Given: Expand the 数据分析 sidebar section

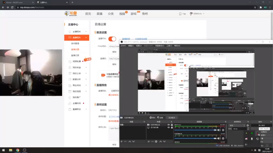Looking at the screenshot, I should pyautogui.click(x=86, y=79).
